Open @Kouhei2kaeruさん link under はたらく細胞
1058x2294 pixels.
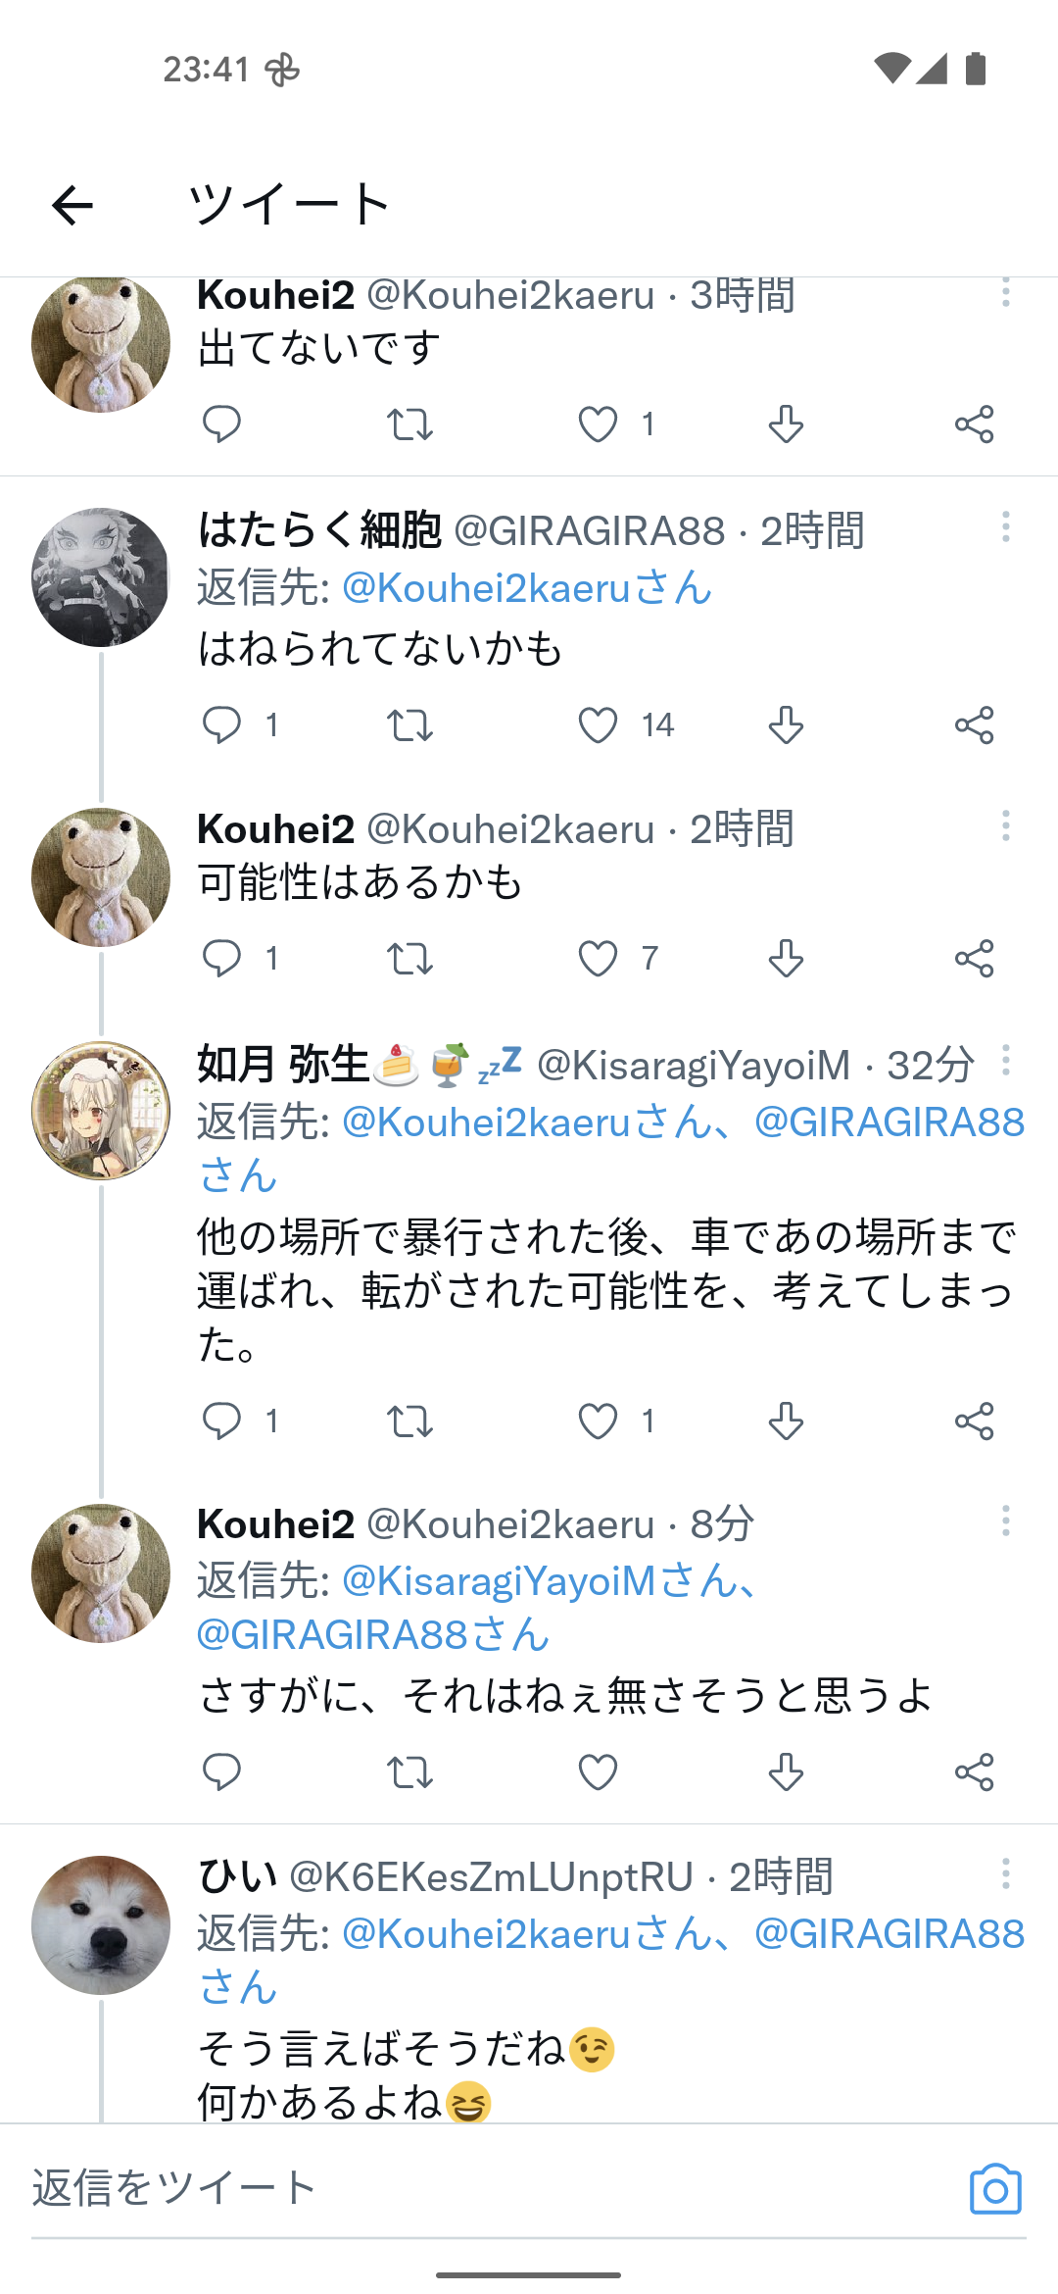click(526, 588)
